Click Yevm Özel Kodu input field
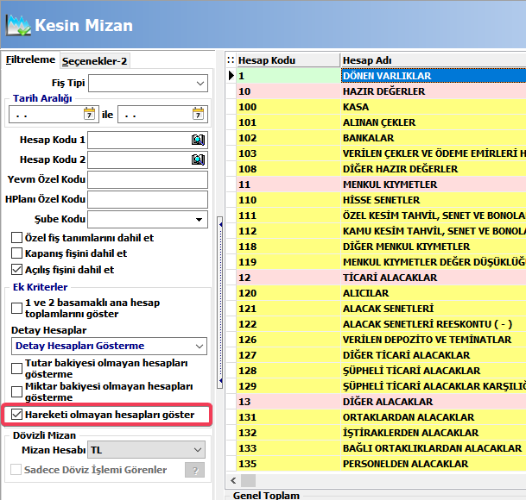Viewport: 526px width, 500px height. [148, 179]
